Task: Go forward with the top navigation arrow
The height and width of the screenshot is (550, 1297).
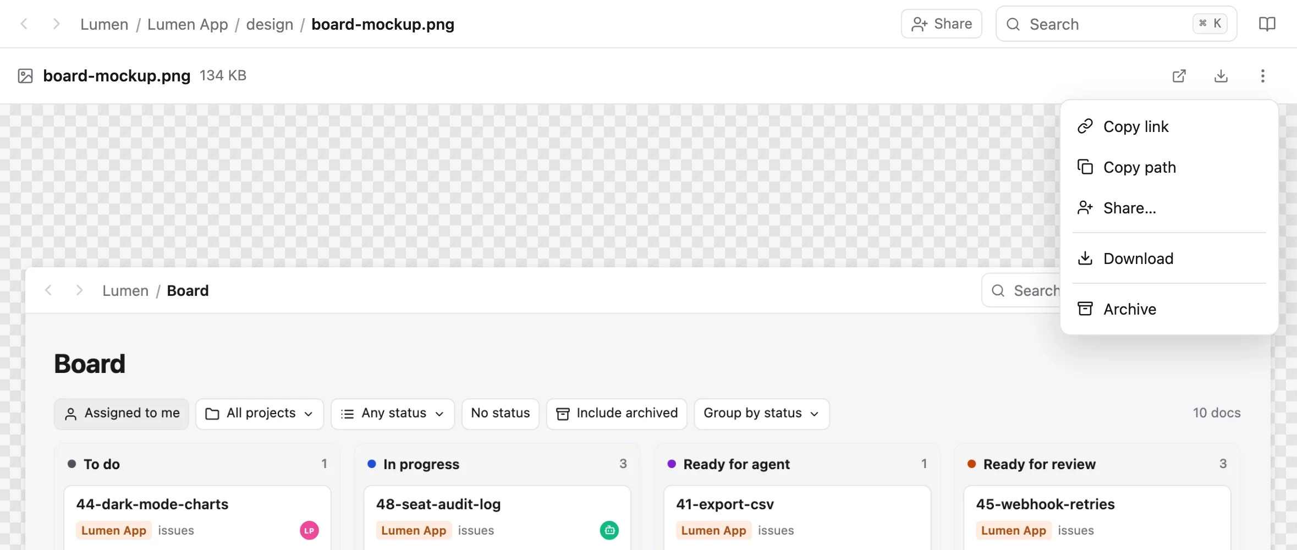Action: pyautogui.click(x=56, y=24)
